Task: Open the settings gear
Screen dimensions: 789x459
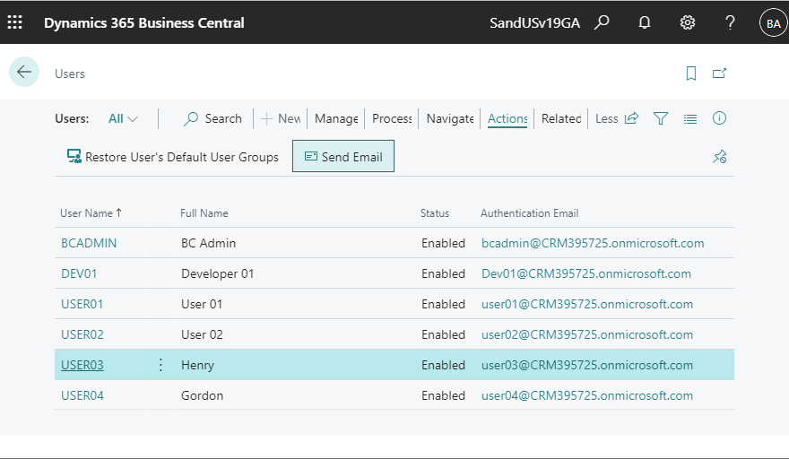Action: click(688, 22)
